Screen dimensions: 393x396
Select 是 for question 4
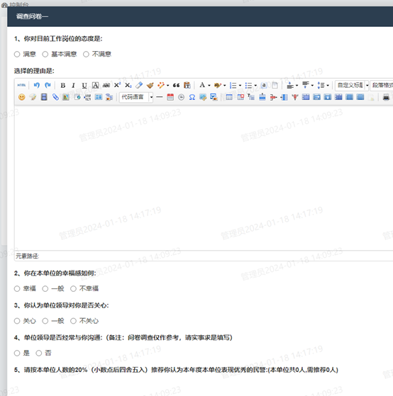pyautogui.click(x=17, y=353)
